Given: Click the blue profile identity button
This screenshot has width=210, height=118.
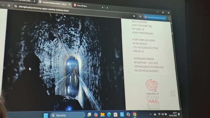Looking at the screenshot, I should coord(155,17).
